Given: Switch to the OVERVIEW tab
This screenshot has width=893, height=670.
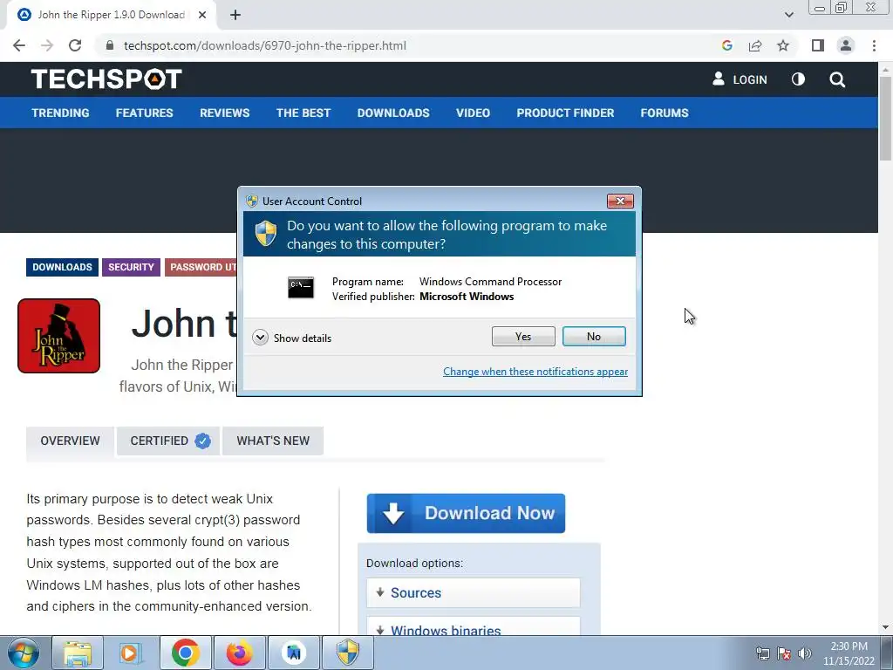Looking at the screenshot, I should coord(70,441).
